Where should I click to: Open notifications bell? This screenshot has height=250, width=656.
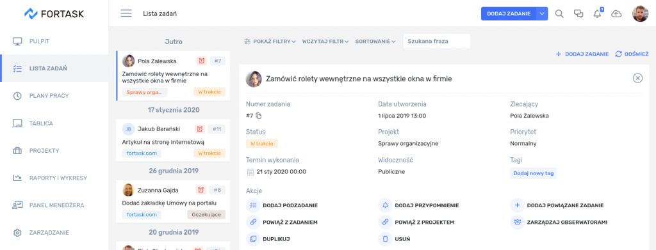coord(598,13)
